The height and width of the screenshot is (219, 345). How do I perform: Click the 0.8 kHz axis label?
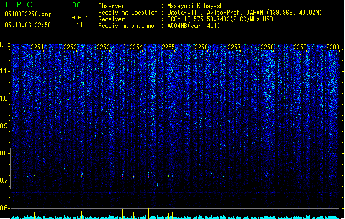(x=4, y=153)
